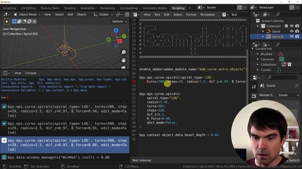Select the Tweak select tool in viewport
Viewport: 302px width, 169px height.
point(7,22)
